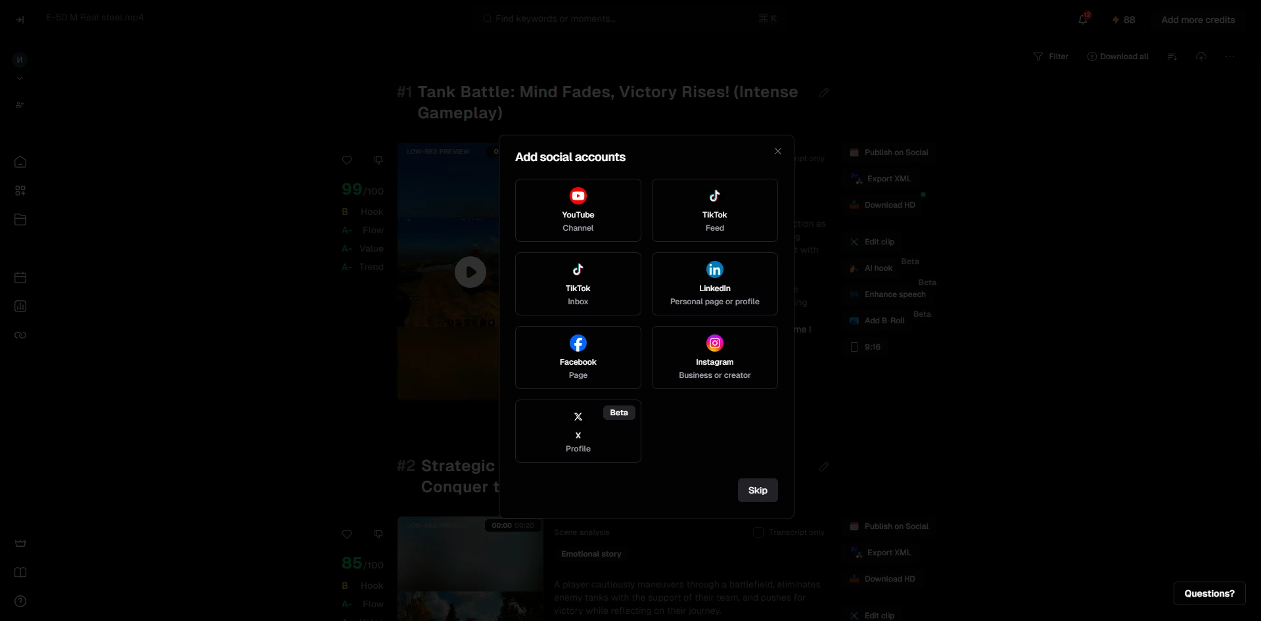Click the Skip button
The width and height of the screenshot is (1261, 621).
[x=758, y=490]
